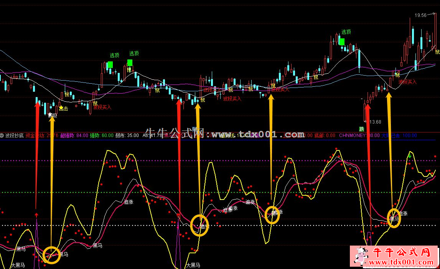This screenshot has height=269, width=440.
Task: Click the leftmost 大黑马 label
Action: click(x=18, y=265)
